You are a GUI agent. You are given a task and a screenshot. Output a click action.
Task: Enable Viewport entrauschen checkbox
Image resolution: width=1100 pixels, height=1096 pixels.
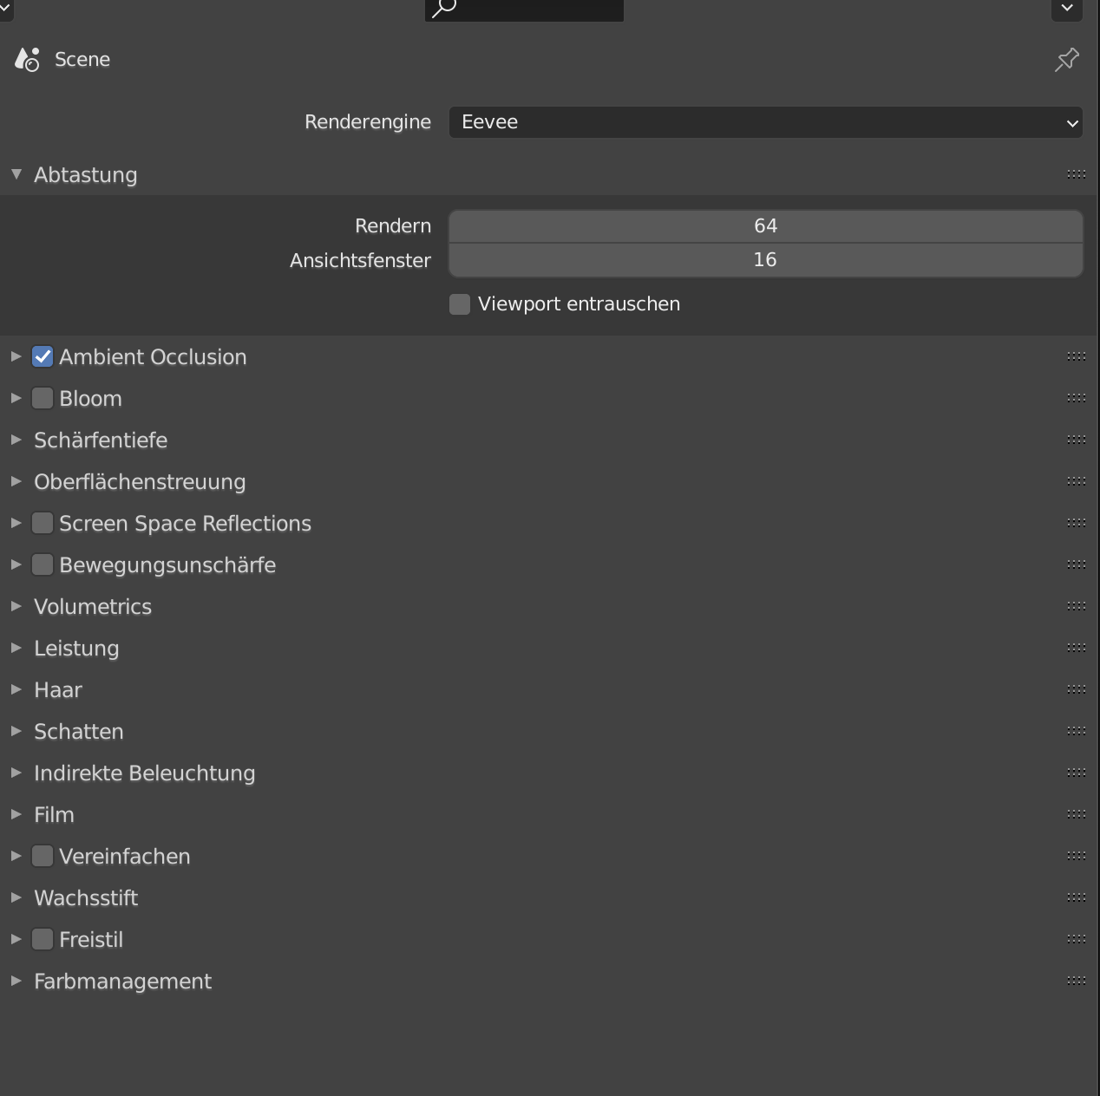(x=460, y=304)
